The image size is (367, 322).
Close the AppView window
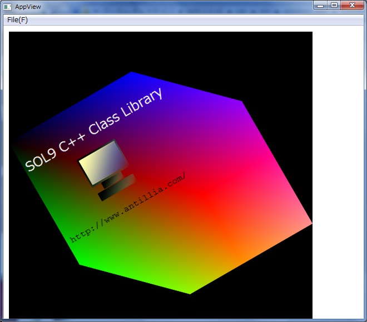pos(352,5)
